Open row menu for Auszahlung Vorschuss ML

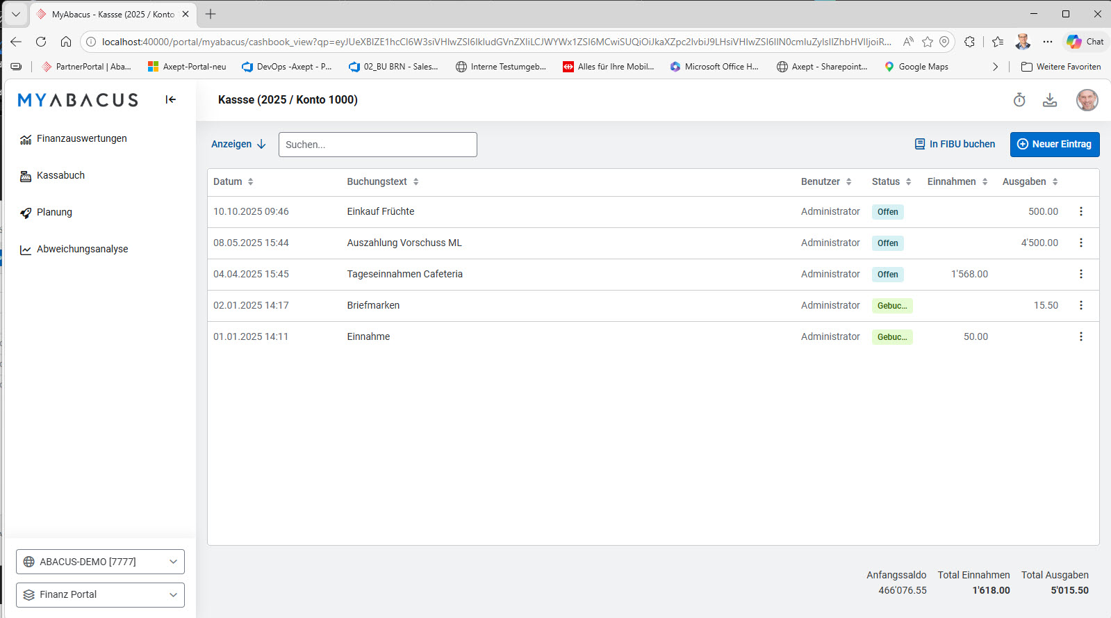coord(1081,243)
